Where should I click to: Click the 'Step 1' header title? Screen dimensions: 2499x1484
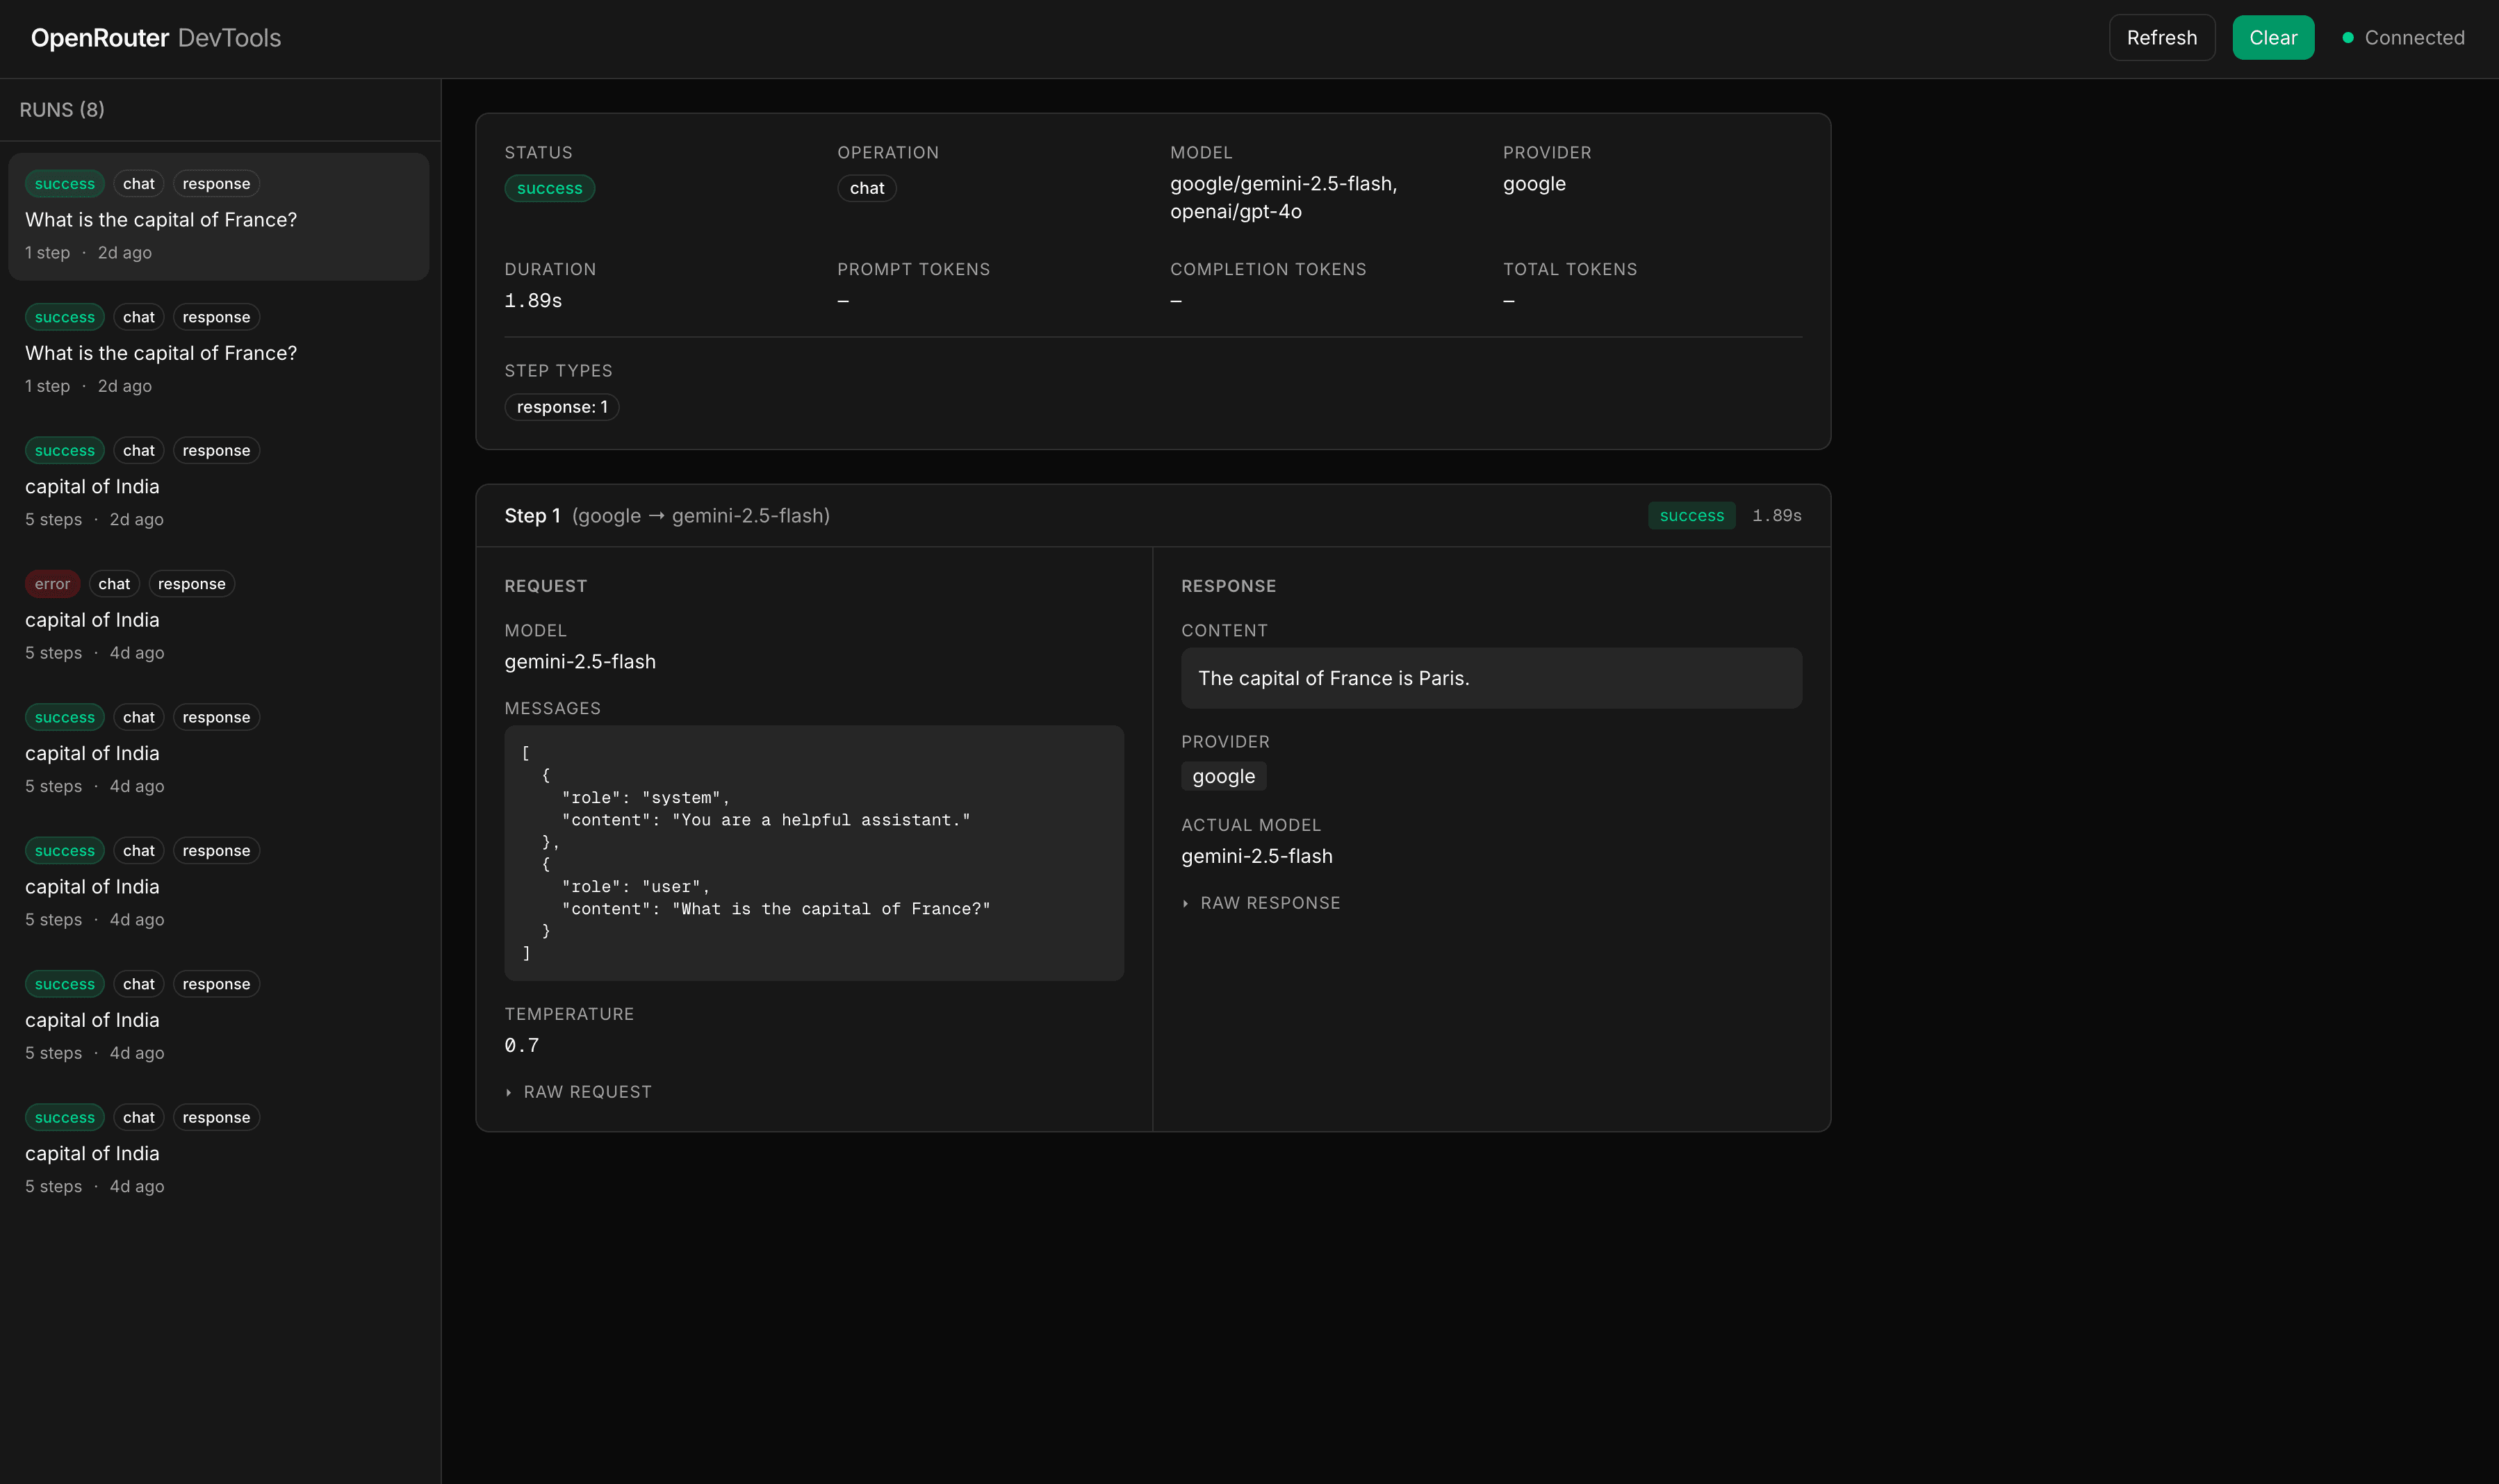[x=532, y=516]
